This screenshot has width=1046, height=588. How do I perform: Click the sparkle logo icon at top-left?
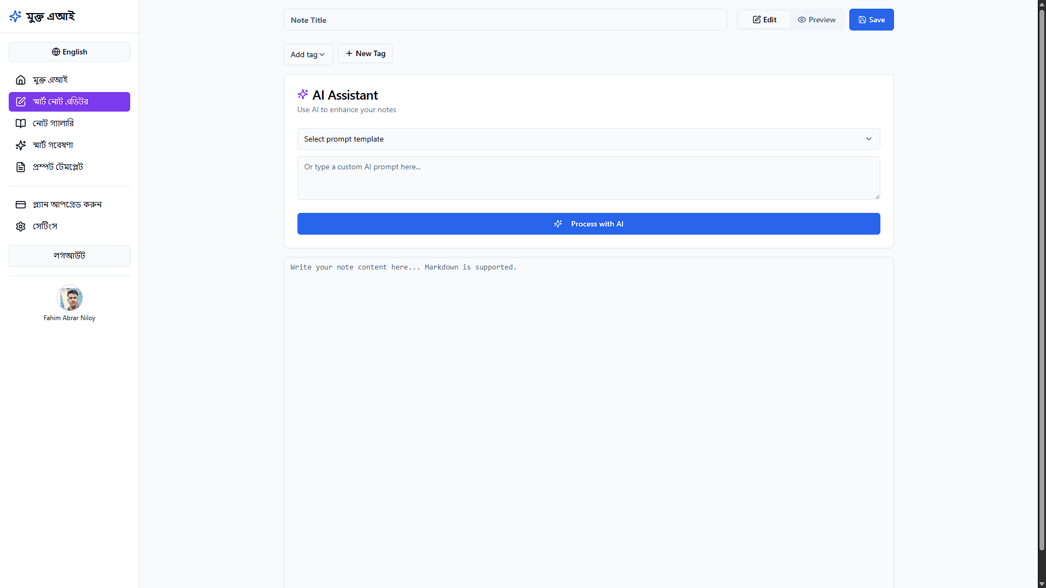(x=15, y=16)
